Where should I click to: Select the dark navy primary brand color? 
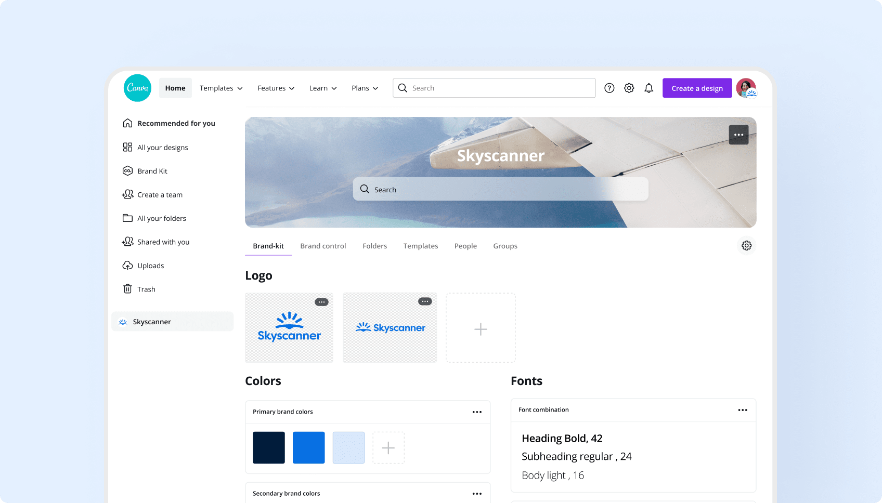tap(268, 447)
